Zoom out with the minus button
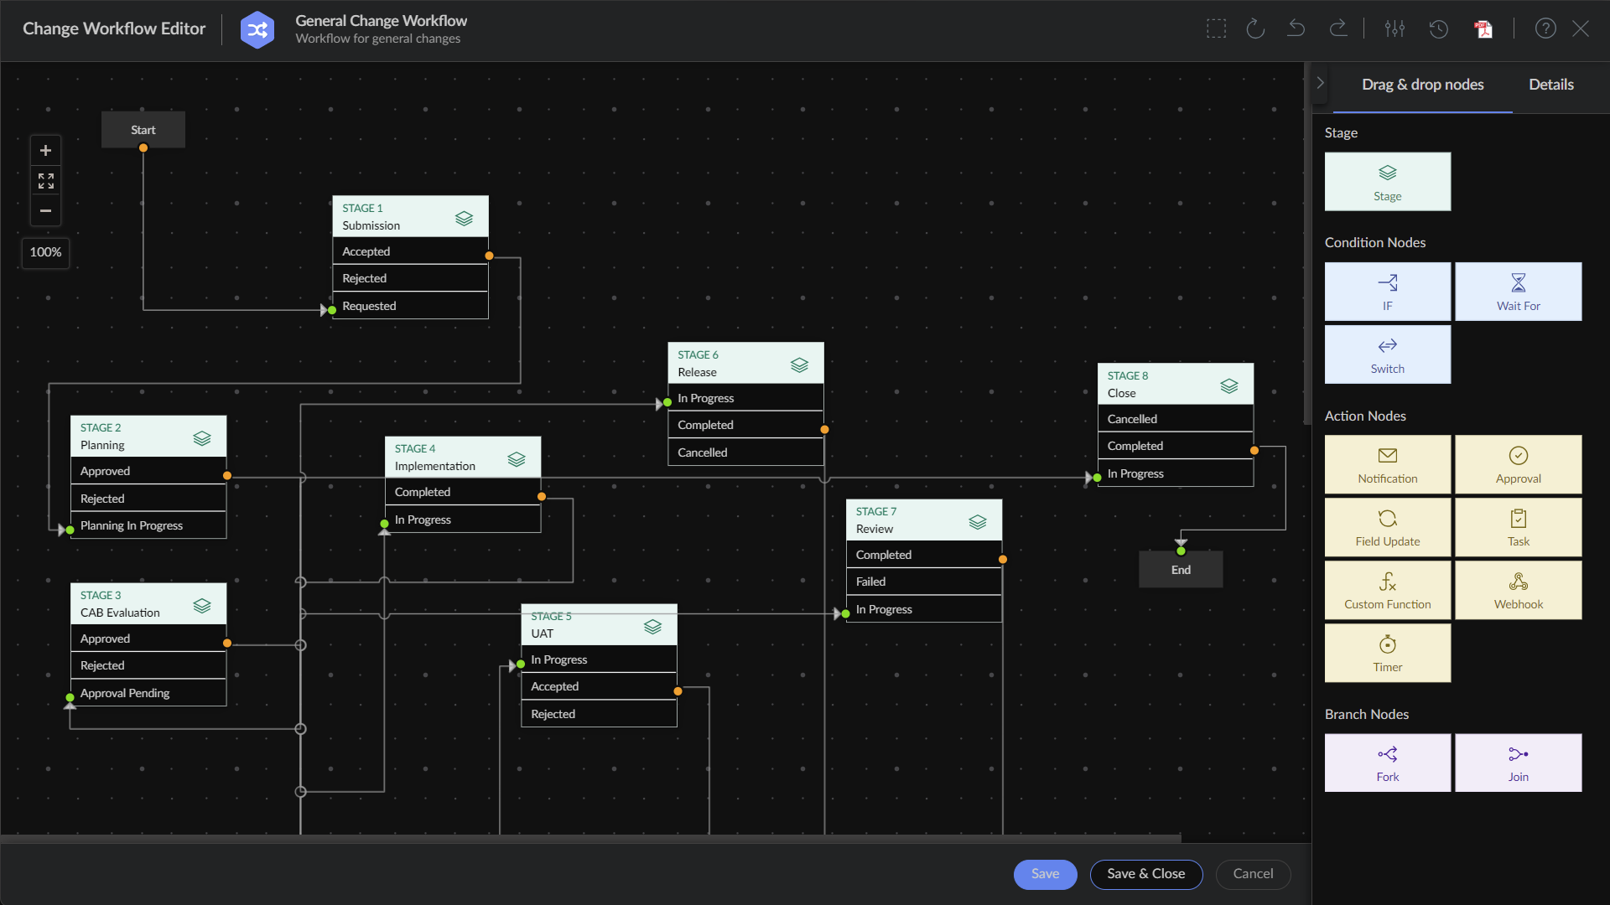The image size is (1610, 905). pos(46,210)
